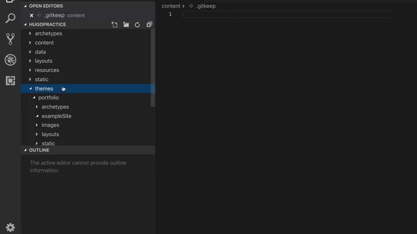417x234 pixels.
Task: Click the .gitkeep breadcrumb segment
Action: (x=206, y=6)
